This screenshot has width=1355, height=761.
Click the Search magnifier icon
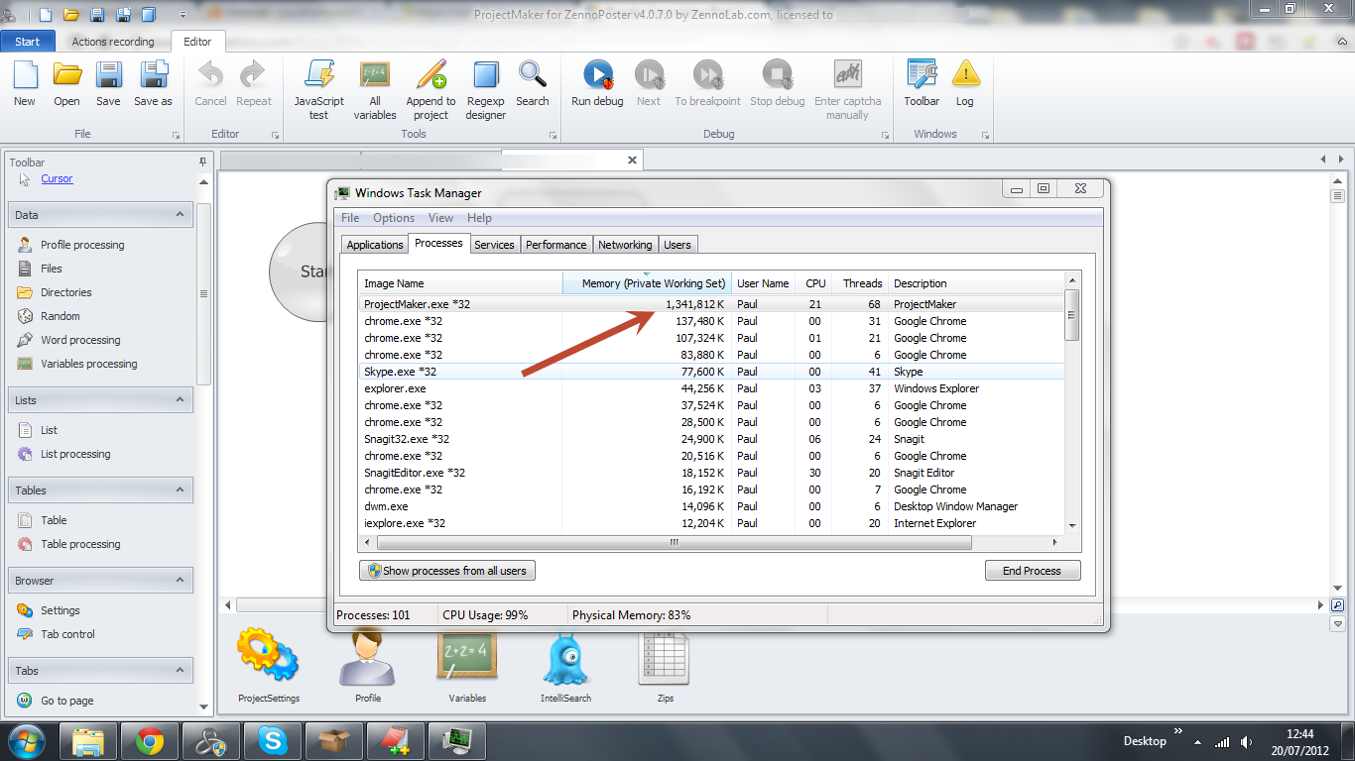(x=533, y=75)
